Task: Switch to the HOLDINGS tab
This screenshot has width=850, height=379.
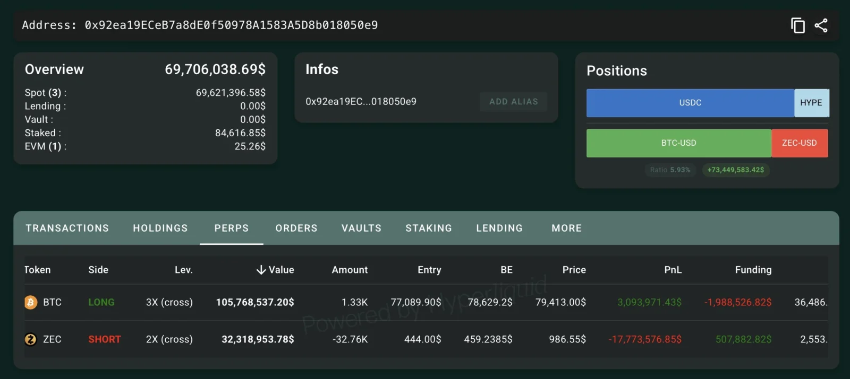Action: (x=160, y=228)
